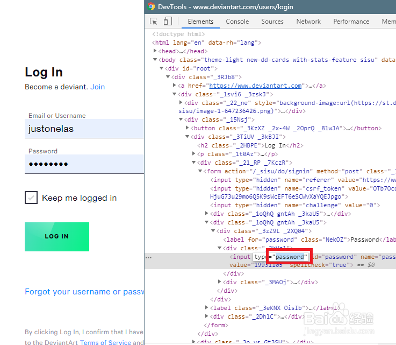
Task: Open the Performance tab
Action: coord(351,22)
